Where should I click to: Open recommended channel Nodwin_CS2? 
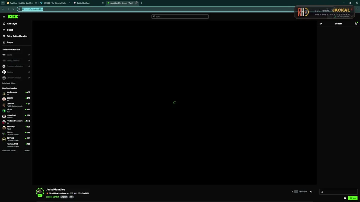click(16, 145)
